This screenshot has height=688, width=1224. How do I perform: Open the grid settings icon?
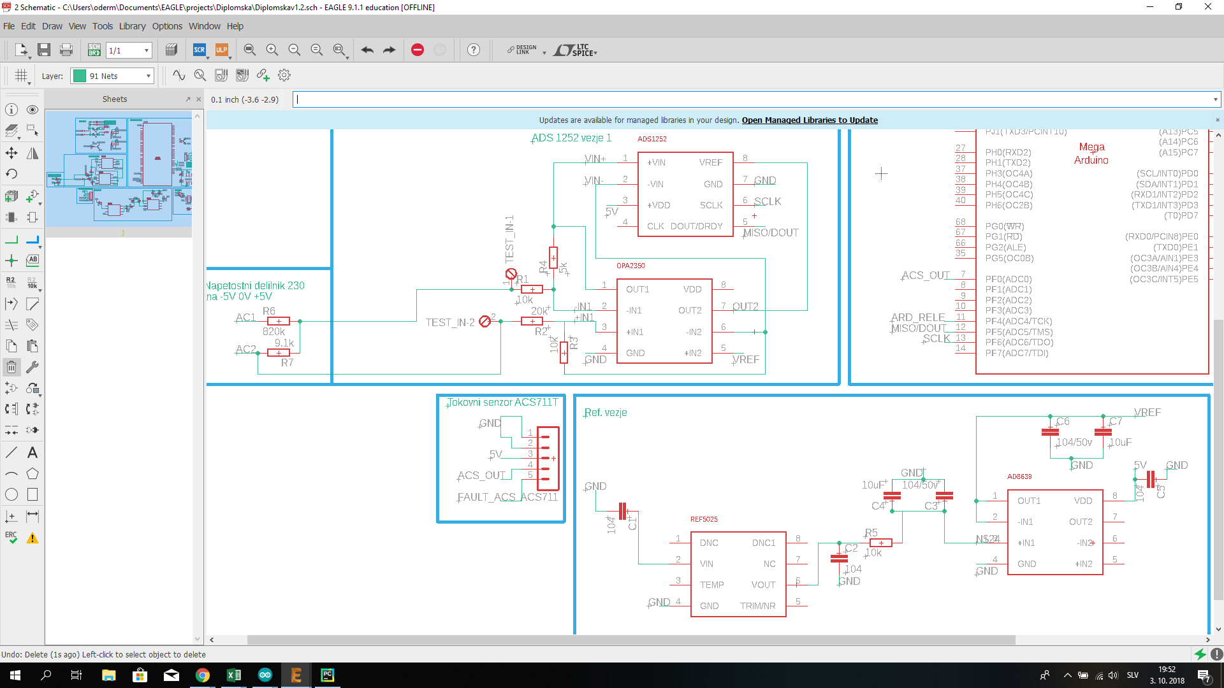(22, 75)
